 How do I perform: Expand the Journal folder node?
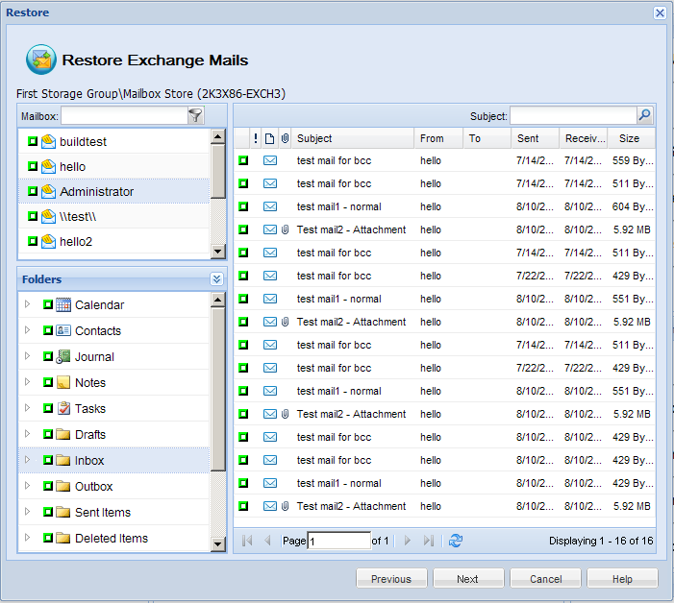pyautogui.click(x=27, y=356)
